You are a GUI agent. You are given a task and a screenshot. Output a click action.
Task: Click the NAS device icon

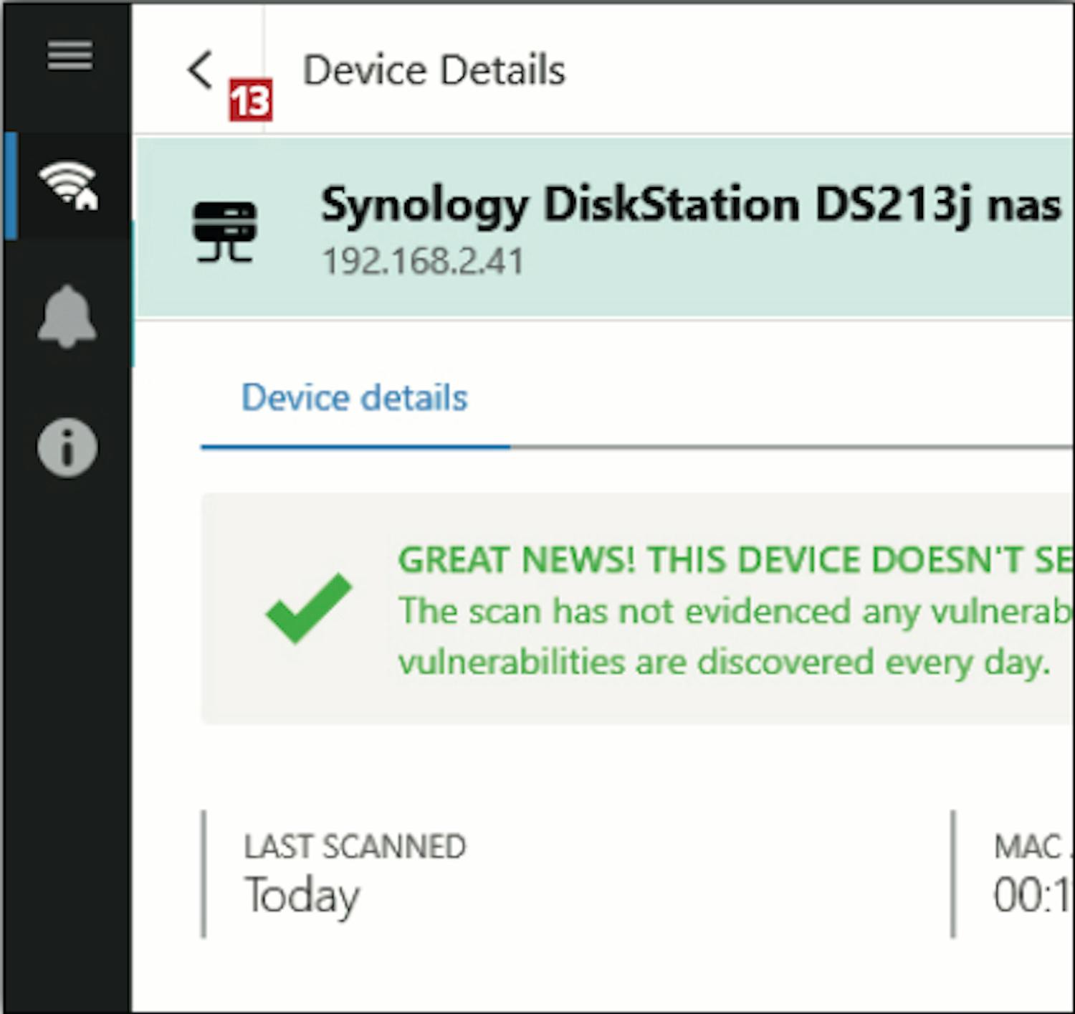224,231
